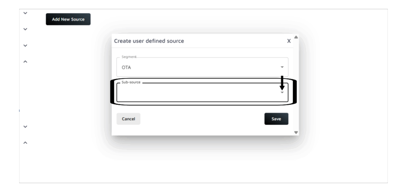The width and height of the screenshot is (407, 192).
Task: Click the 'Sub-source' field label
Action: [131, 82]
